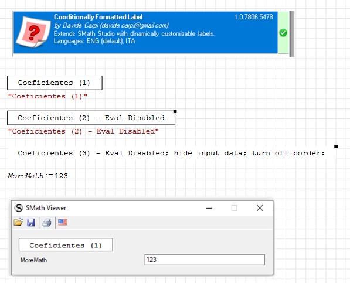
Task: Click the MoreMath input field containing 123
Action: click(x=205, y=260)
